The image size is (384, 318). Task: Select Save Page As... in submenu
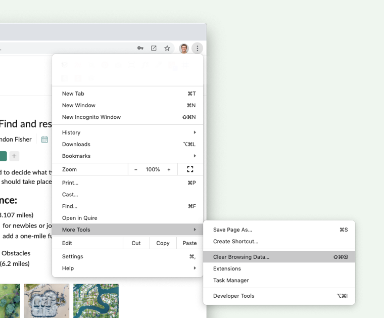point(279,230)
